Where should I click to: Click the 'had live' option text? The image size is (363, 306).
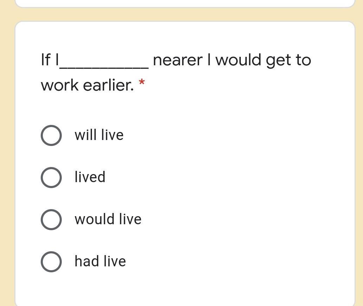(x=100, y=261)
